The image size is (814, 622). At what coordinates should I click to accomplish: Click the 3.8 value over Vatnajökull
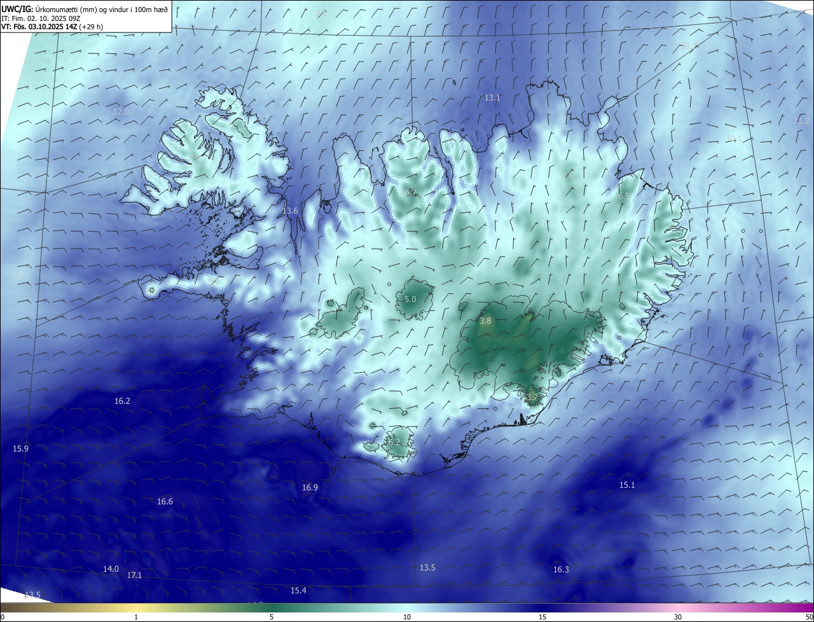[485, 321]
